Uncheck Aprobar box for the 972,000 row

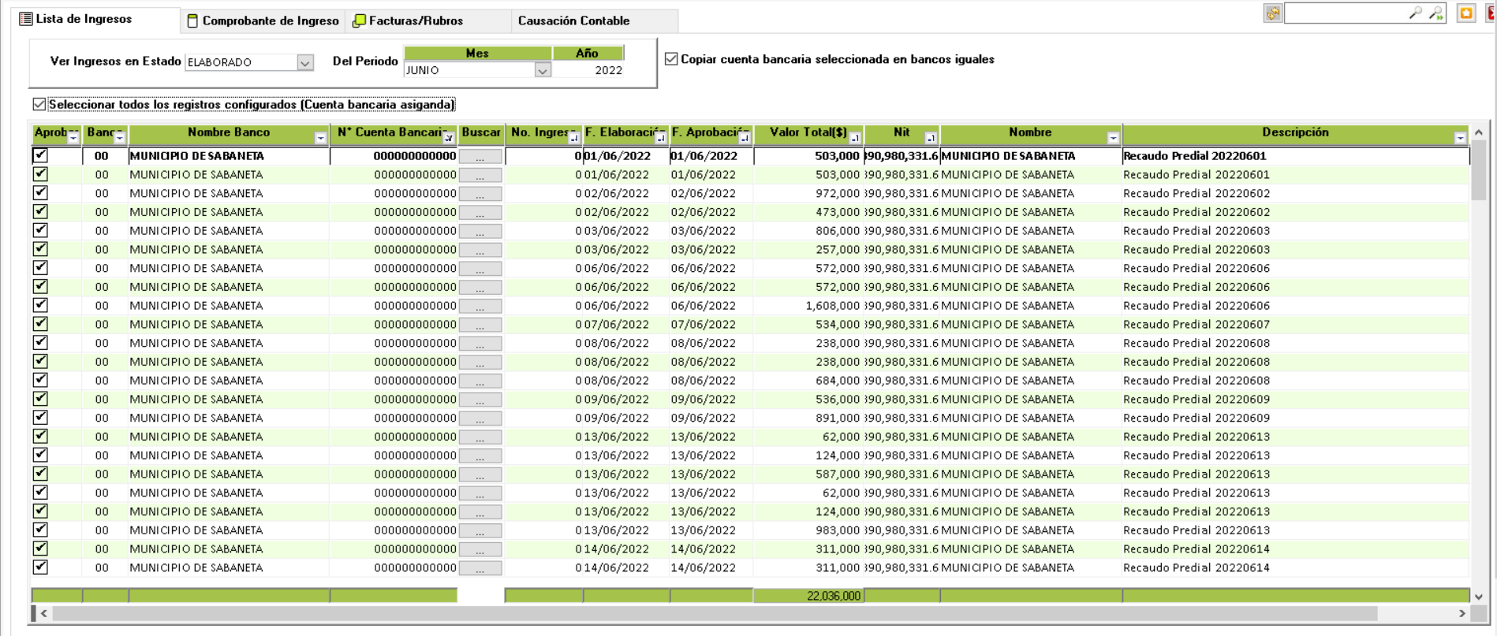click(40, 193)
